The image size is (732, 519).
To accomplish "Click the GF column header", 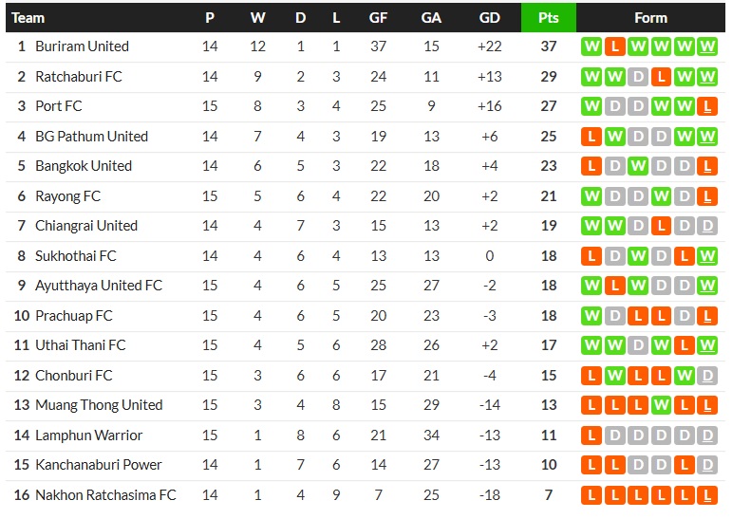I will [378, 17].
